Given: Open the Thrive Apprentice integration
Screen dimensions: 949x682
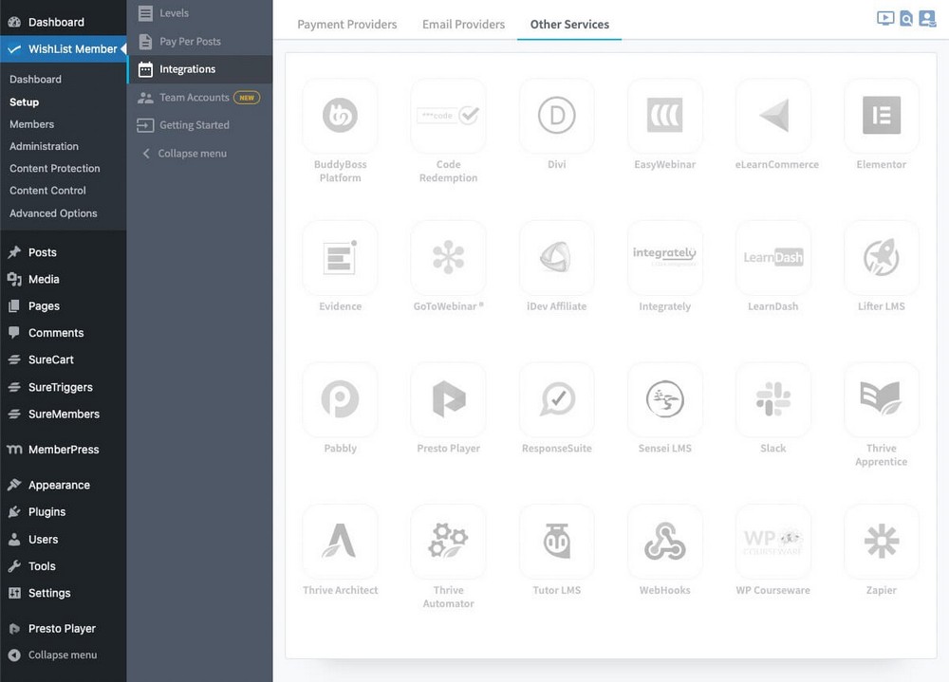Looking at the screenshot, I should [882, 399].
